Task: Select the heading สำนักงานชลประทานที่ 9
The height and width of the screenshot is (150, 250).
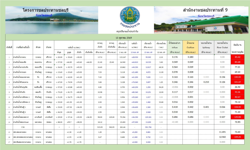Action: coord(205,10)
